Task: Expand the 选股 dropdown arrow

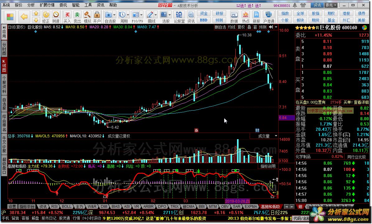Action: coord(170,15)
